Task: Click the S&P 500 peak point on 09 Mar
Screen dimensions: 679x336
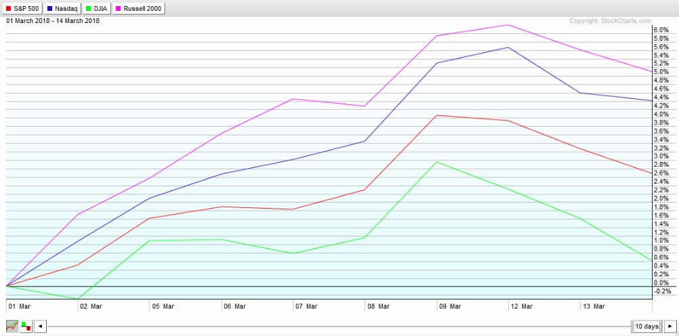Action: pos(436,115)
